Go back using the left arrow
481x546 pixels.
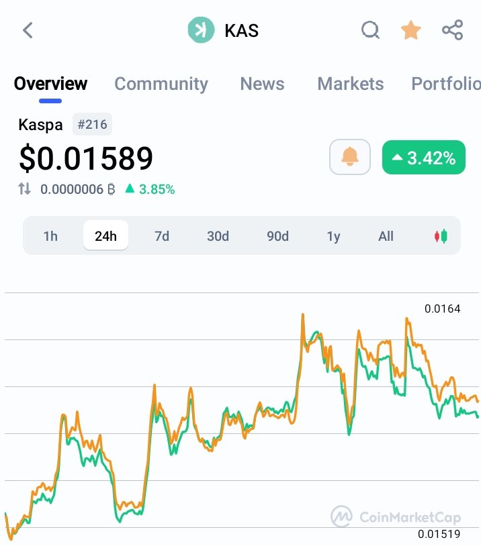[x=28, y=30]
